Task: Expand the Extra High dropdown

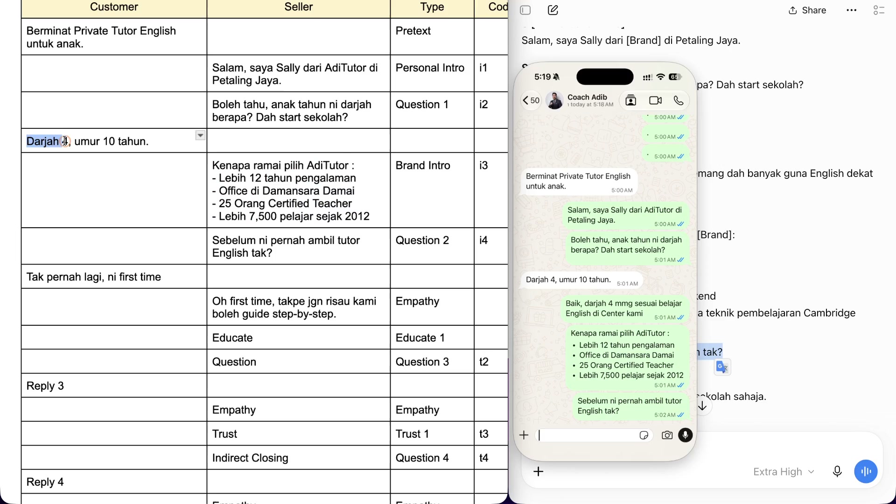Action: pos(784,472)
